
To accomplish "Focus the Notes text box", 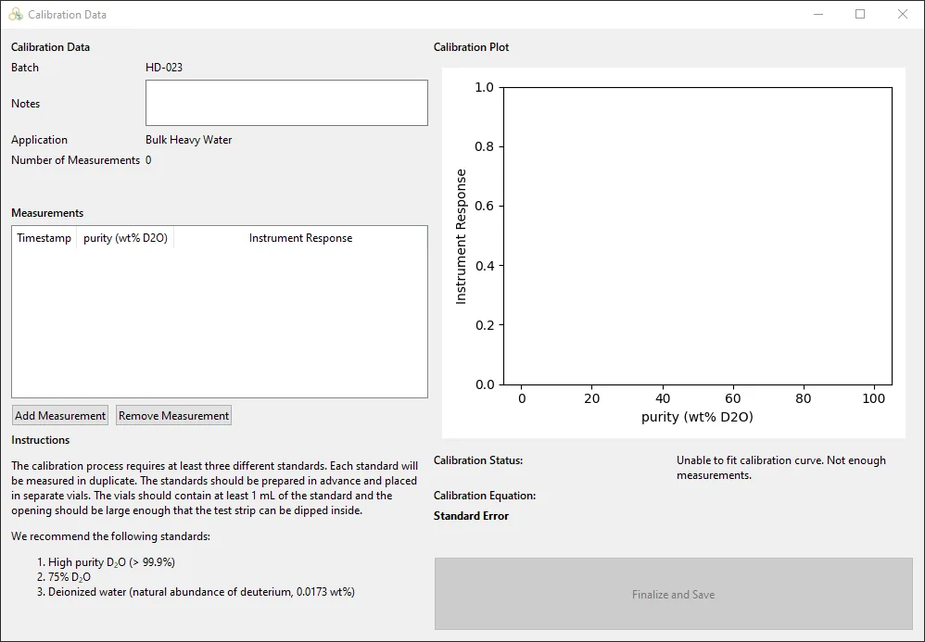I will 286,103.
